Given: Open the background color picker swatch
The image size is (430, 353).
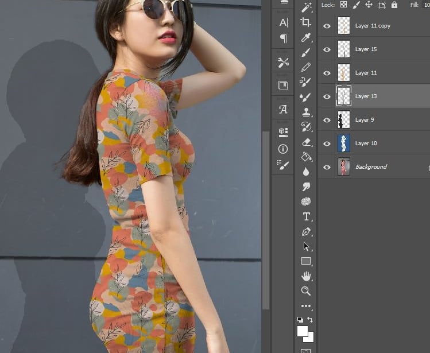Looking at the screenshot, I should [310, 339].
